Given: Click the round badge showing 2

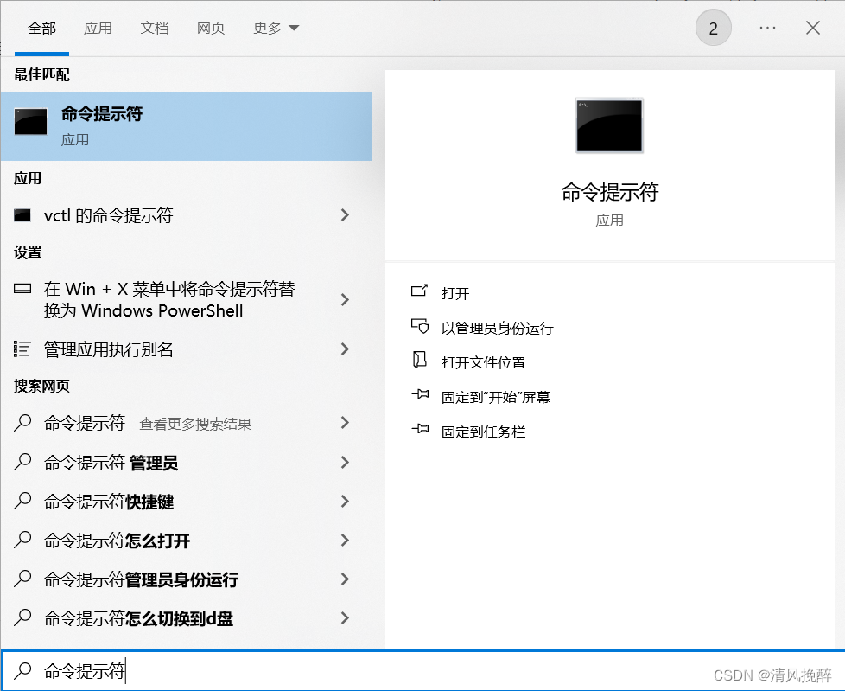Looking at the screenshot, I should [x=713, y=28].
